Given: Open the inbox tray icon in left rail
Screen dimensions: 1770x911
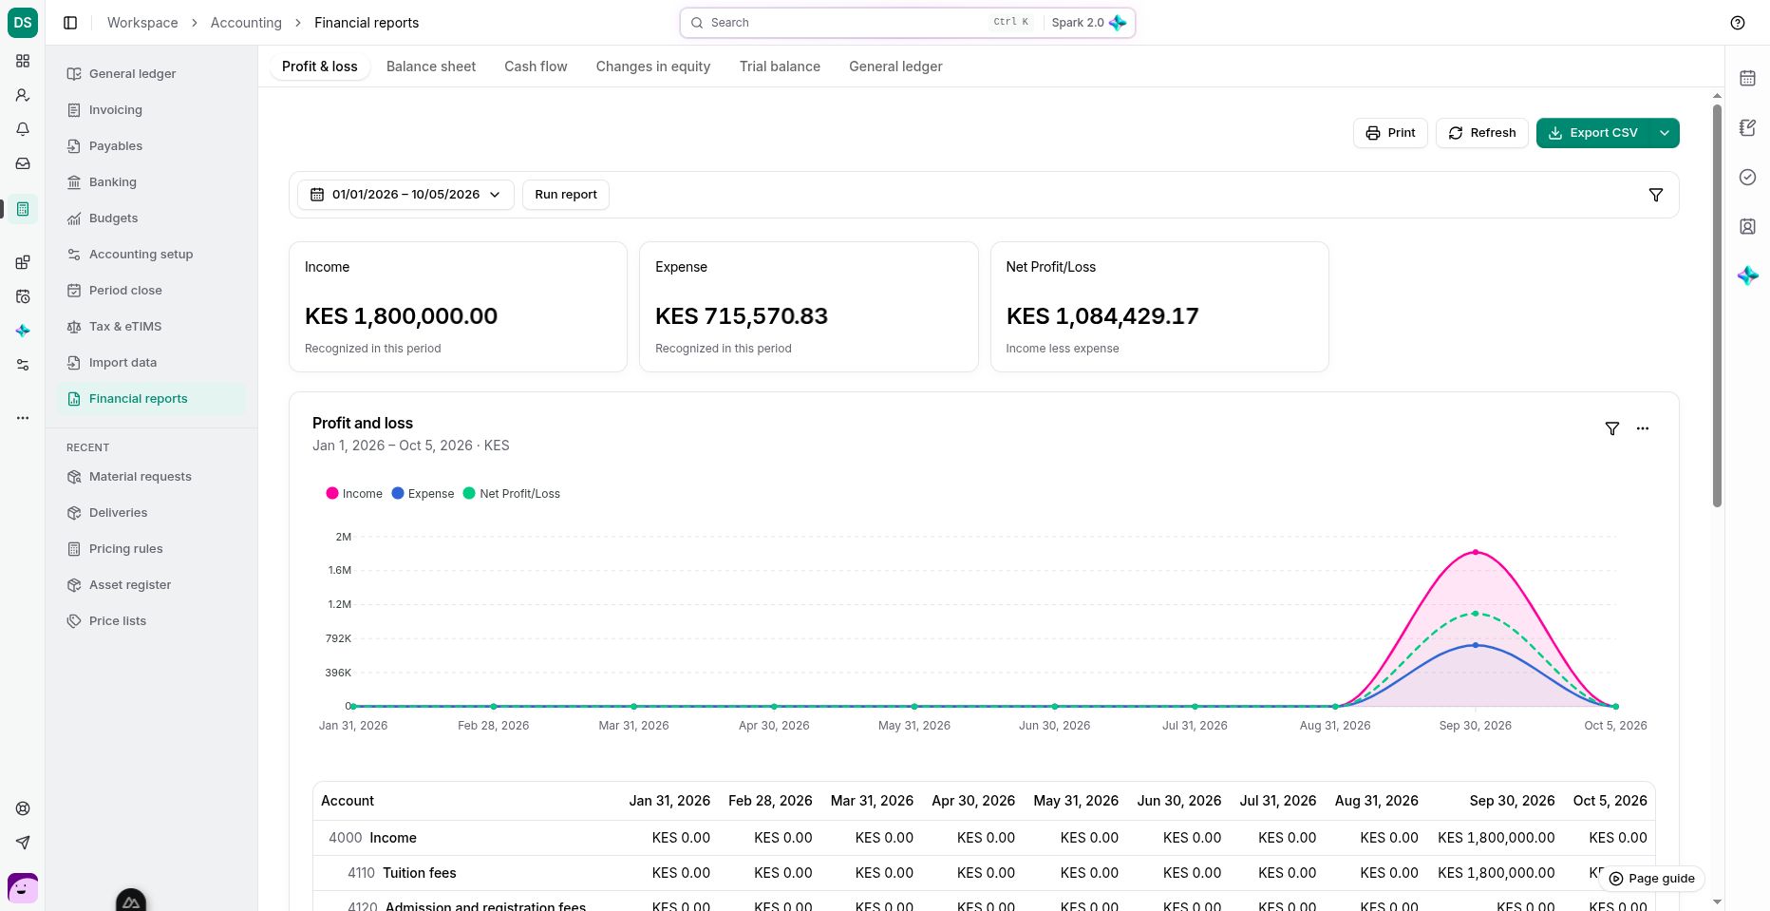Looking at the screenshot, I should click(23, 163).
